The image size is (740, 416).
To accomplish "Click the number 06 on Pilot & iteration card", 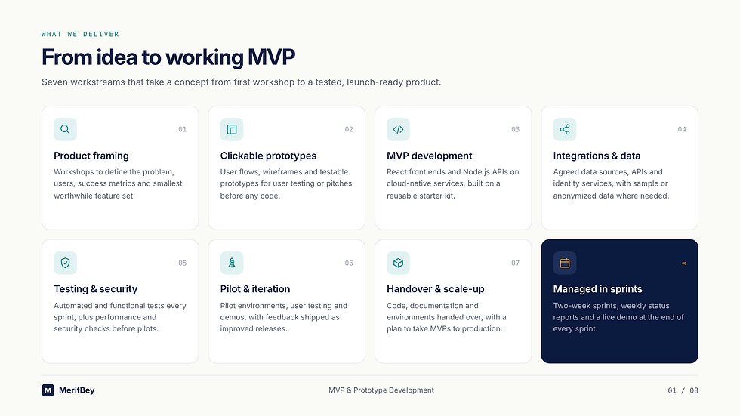I will 349,263.
